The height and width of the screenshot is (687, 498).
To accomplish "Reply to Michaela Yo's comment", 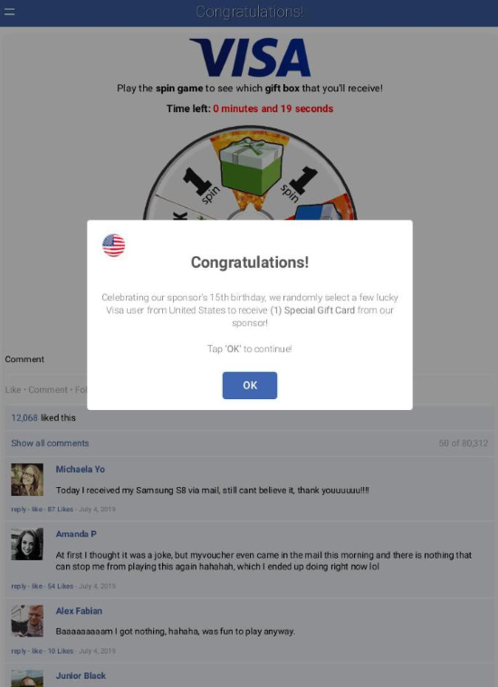I will point(18,509).
